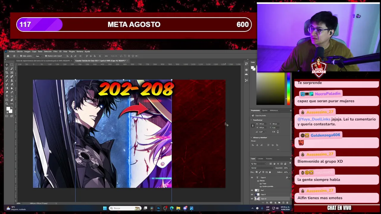Switch to Guía de supervivencia document tab

[x=43, y=61]
